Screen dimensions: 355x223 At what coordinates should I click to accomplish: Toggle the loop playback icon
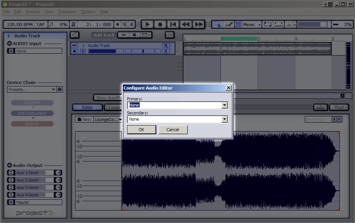click(268, 24)
